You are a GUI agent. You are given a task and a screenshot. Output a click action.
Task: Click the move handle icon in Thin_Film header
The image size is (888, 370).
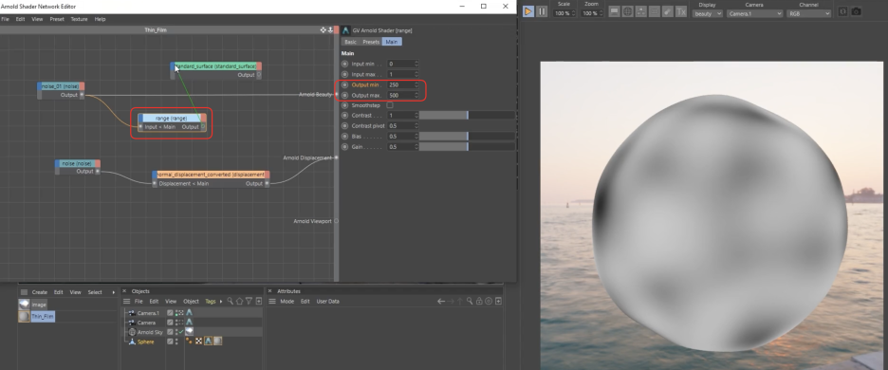click(x=323, y=29)
